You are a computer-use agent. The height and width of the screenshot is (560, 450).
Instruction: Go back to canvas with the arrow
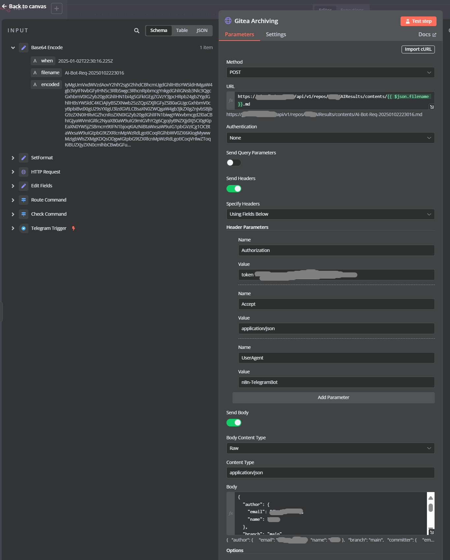4,6
